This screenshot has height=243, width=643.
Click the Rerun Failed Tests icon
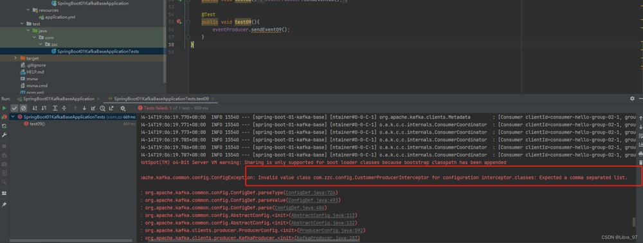coord(4,116)
